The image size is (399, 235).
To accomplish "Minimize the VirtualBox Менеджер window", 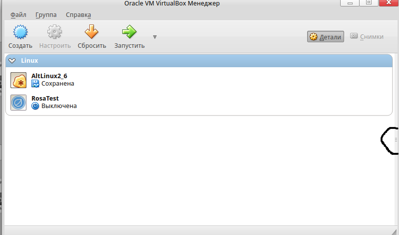I will [x=350, y=3].
